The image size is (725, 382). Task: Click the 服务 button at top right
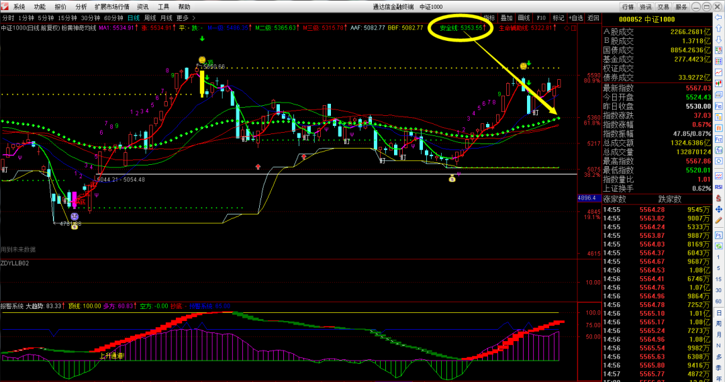[681, 7]
